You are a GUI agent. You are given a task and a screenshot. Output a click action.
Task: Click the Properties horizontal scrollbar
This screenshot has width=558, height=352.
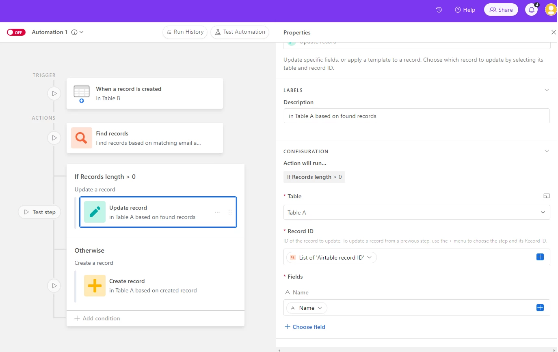pyautogui.click(x=417, y=350)
